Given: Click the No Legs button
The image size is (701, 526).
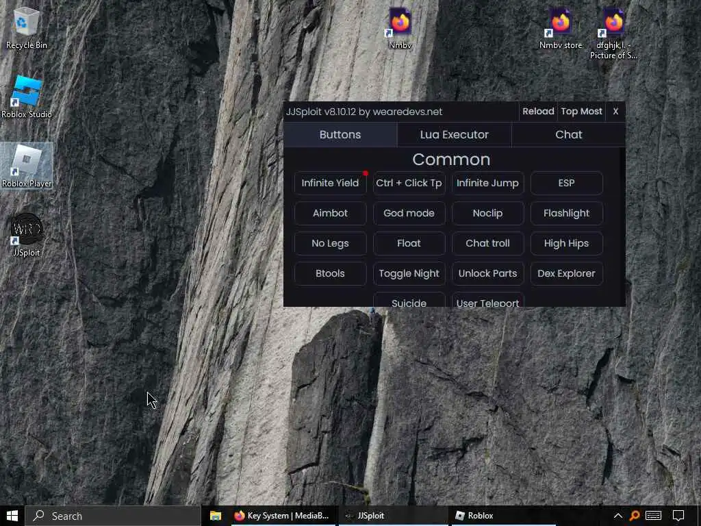Looking at the screenshot, I should [330, 243].
